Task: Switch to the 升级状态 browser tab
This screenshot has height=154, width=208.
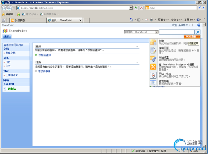Action: point(28,20)
